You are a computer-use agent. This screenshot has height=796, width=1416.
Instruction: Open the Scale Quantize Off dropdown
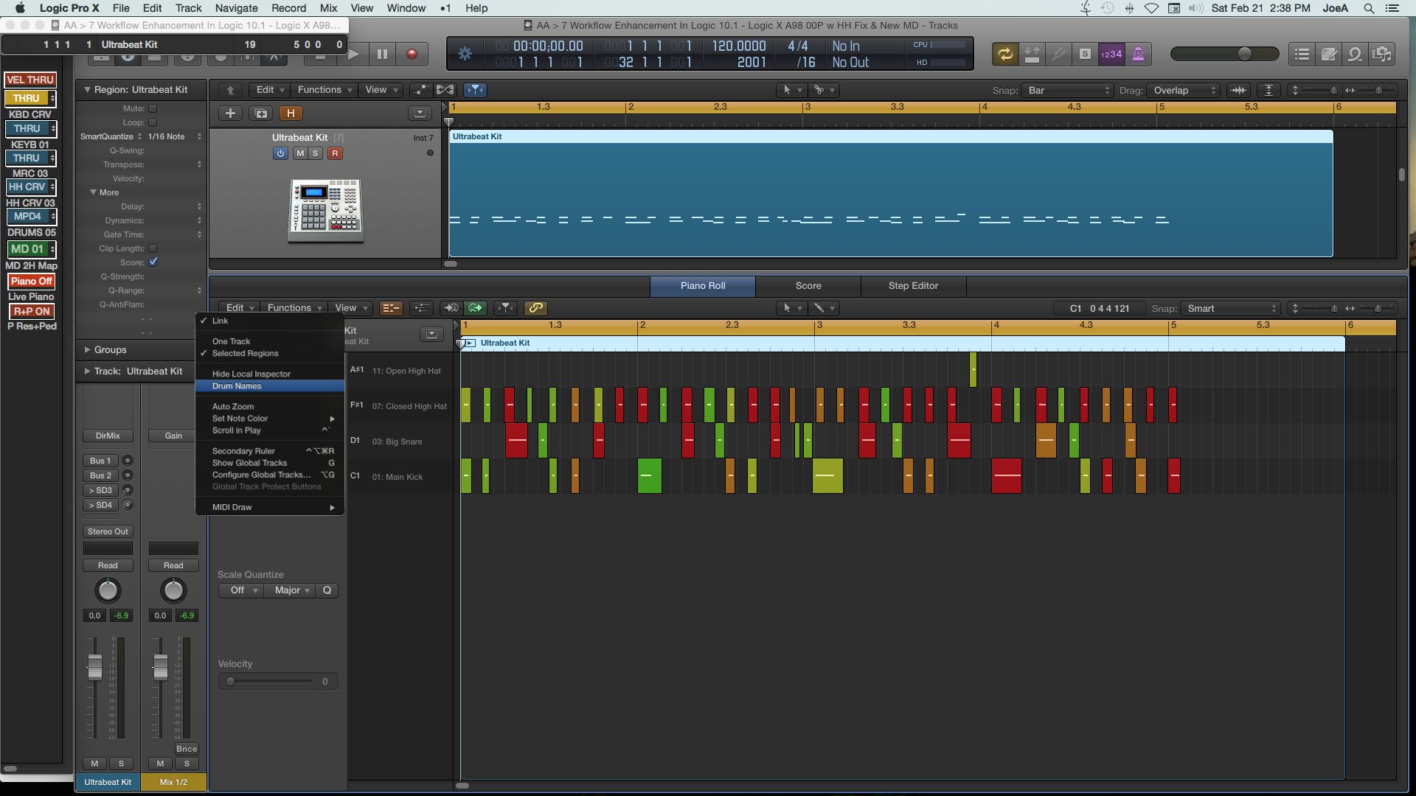tap(240, 590)
